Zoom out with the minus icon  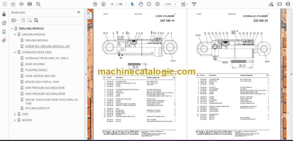(149, 4)
